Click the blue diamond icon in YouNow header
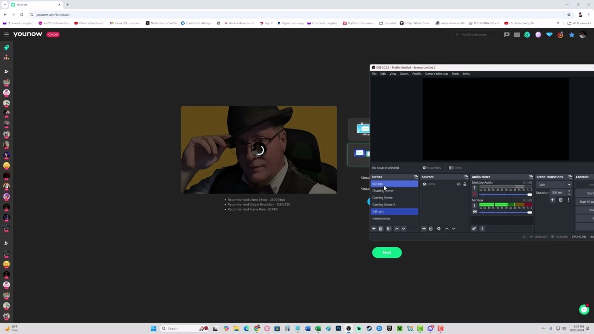This screenshot has width=594, height=334. [x=549, y=34]
